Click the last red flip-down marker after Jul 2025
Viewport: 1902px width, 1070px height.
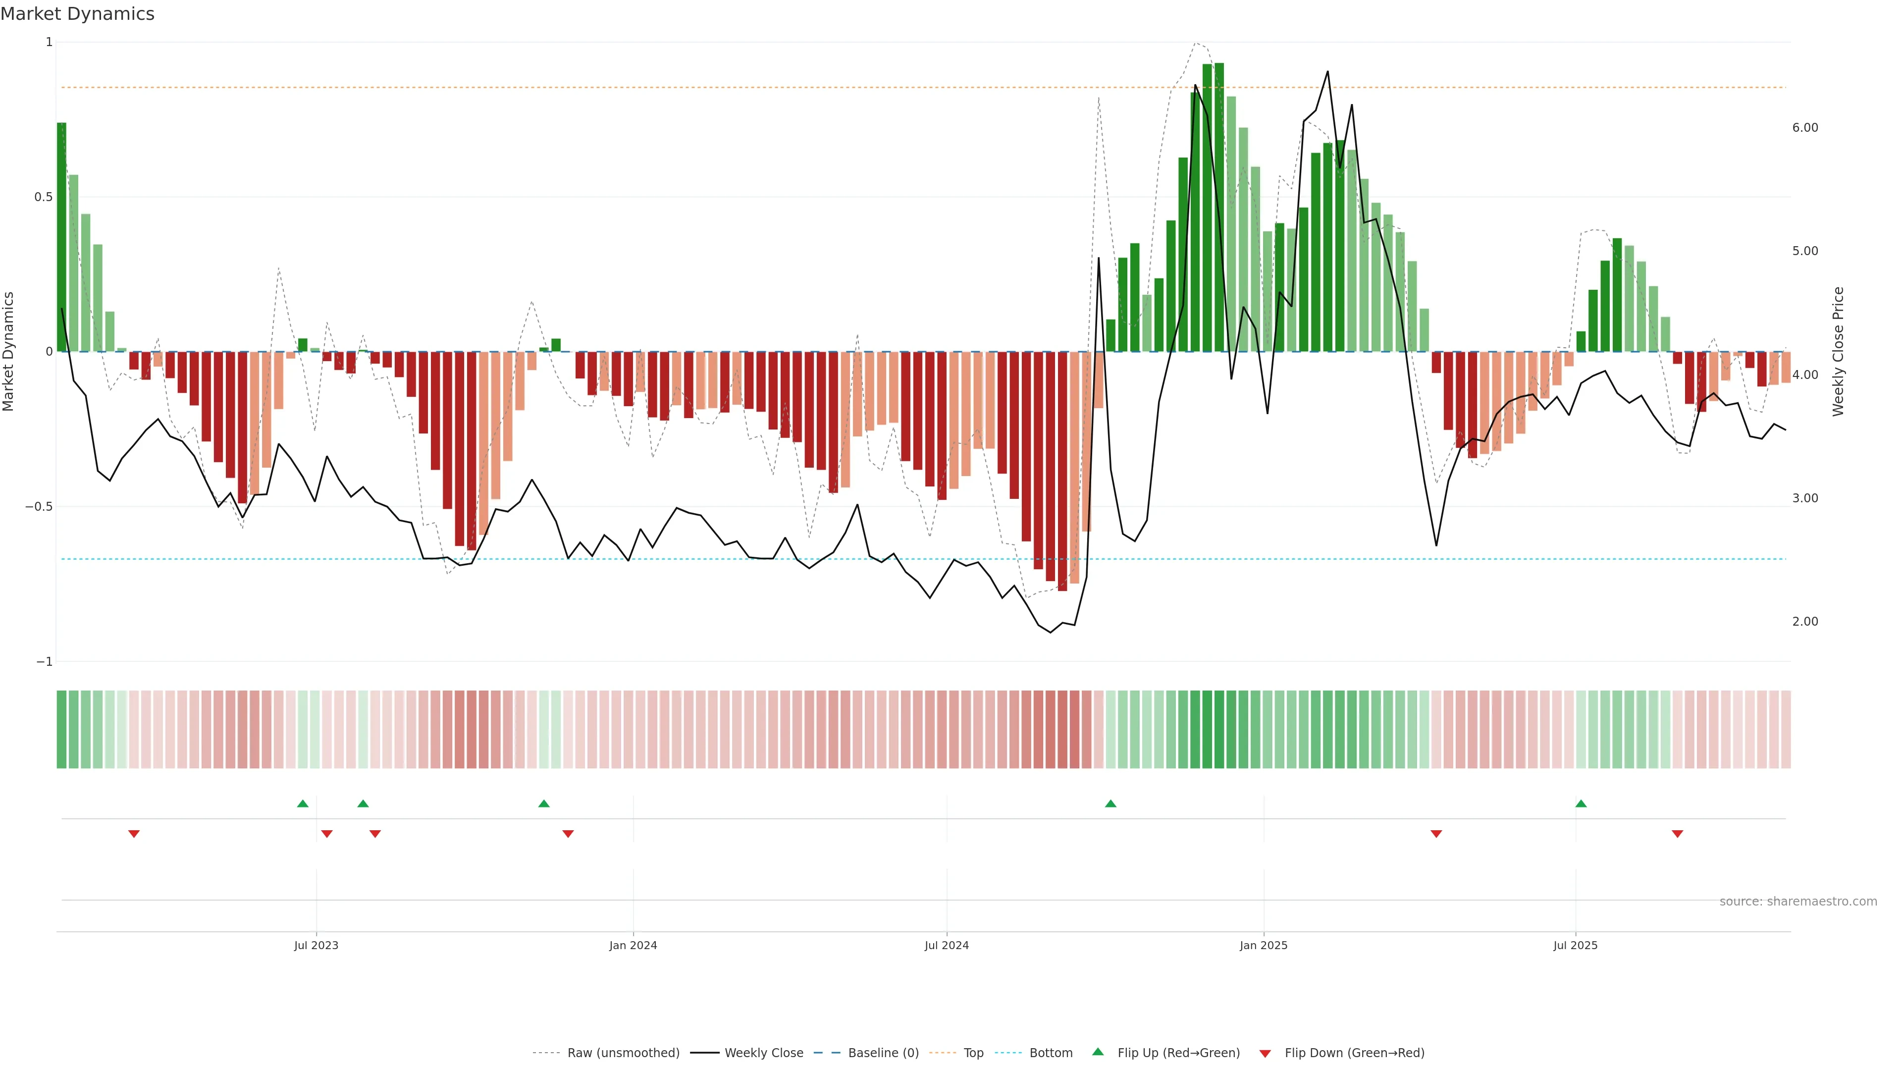tap(1678, 834)
